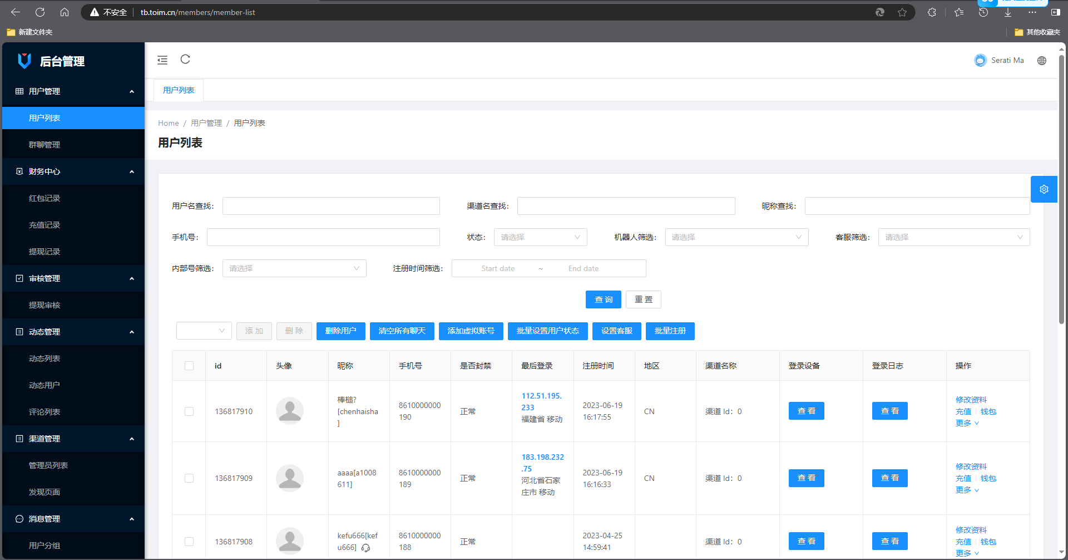This screenshot has height=560, width=1068.
Task: Open the small dropdown left of 添加
Action: 204,331
